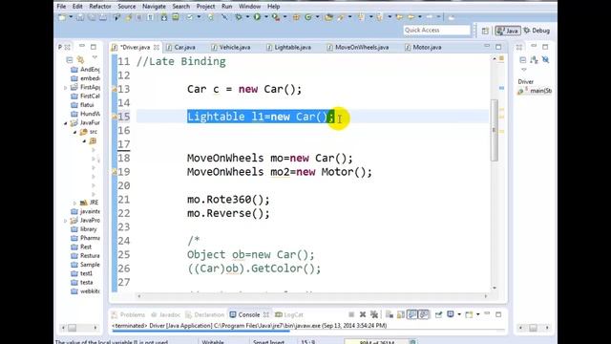Click the New Java Package icon
This screenshot has width=611, height=344.
[296, 17]
